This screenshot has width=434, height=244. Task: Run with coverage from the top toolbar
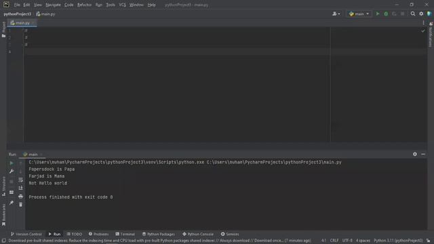(394, 14)
